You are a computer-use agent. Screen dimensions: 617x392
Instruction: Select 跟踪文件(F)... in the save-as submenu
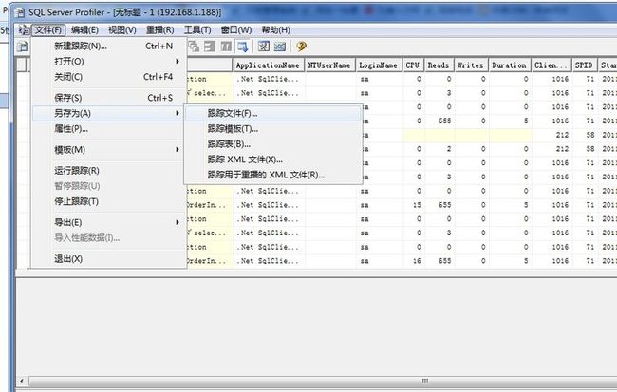coord(273,113)
